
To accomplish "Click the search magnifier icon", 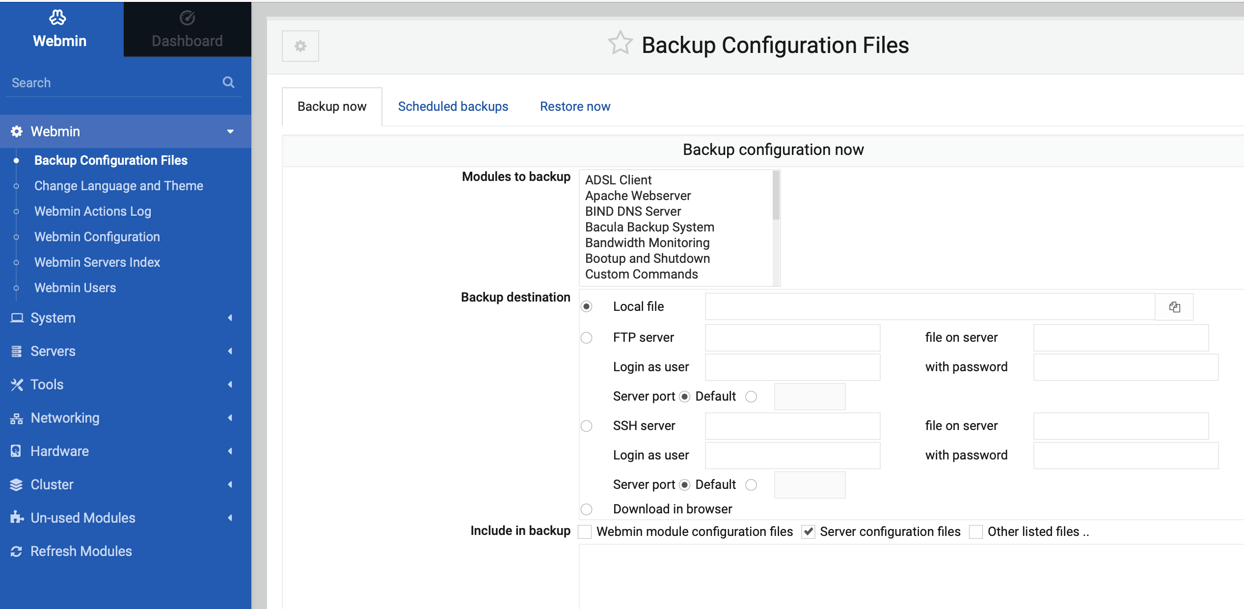I will [x=228, y=82].
